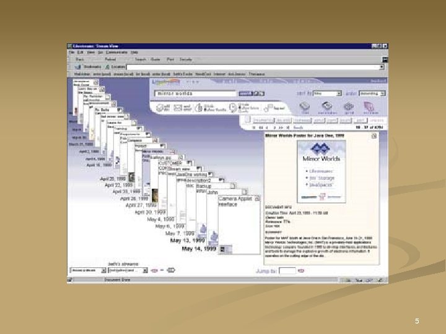Click the Netscape throbber icon at top right

(385, 59)
